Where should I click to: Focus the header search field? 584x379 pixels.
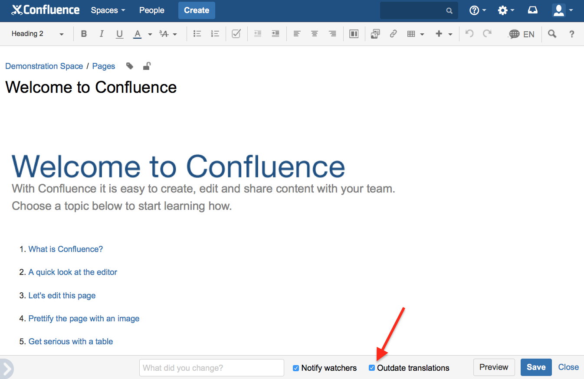tap(419, 10)
